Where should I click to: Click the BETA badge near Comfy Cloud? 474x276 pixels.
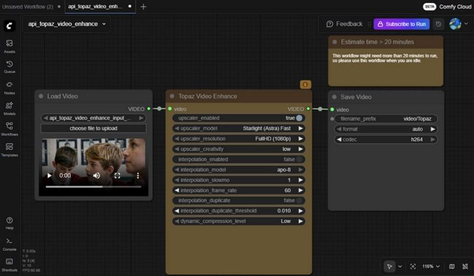coord(429,7)
